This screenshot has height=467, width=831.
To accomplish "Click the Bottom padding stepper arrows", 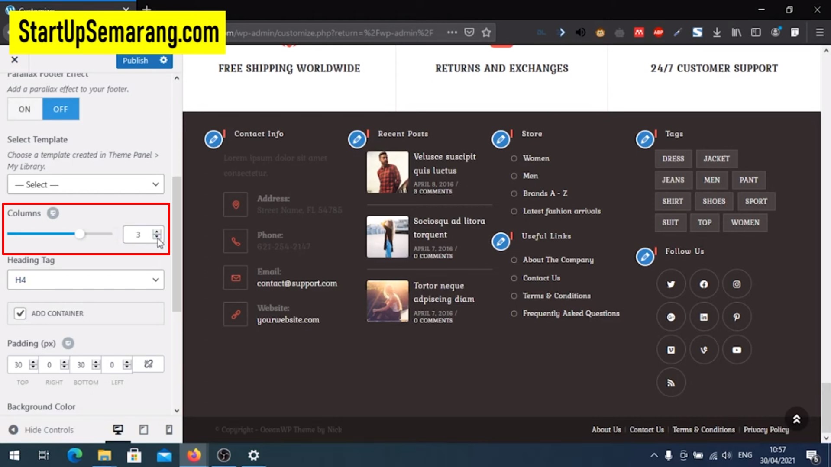I will (96, 364).
